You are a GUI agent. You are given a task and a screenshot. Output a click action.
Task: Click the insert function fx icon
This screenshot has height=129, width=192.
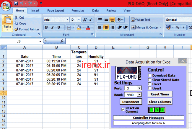(62, 41)
